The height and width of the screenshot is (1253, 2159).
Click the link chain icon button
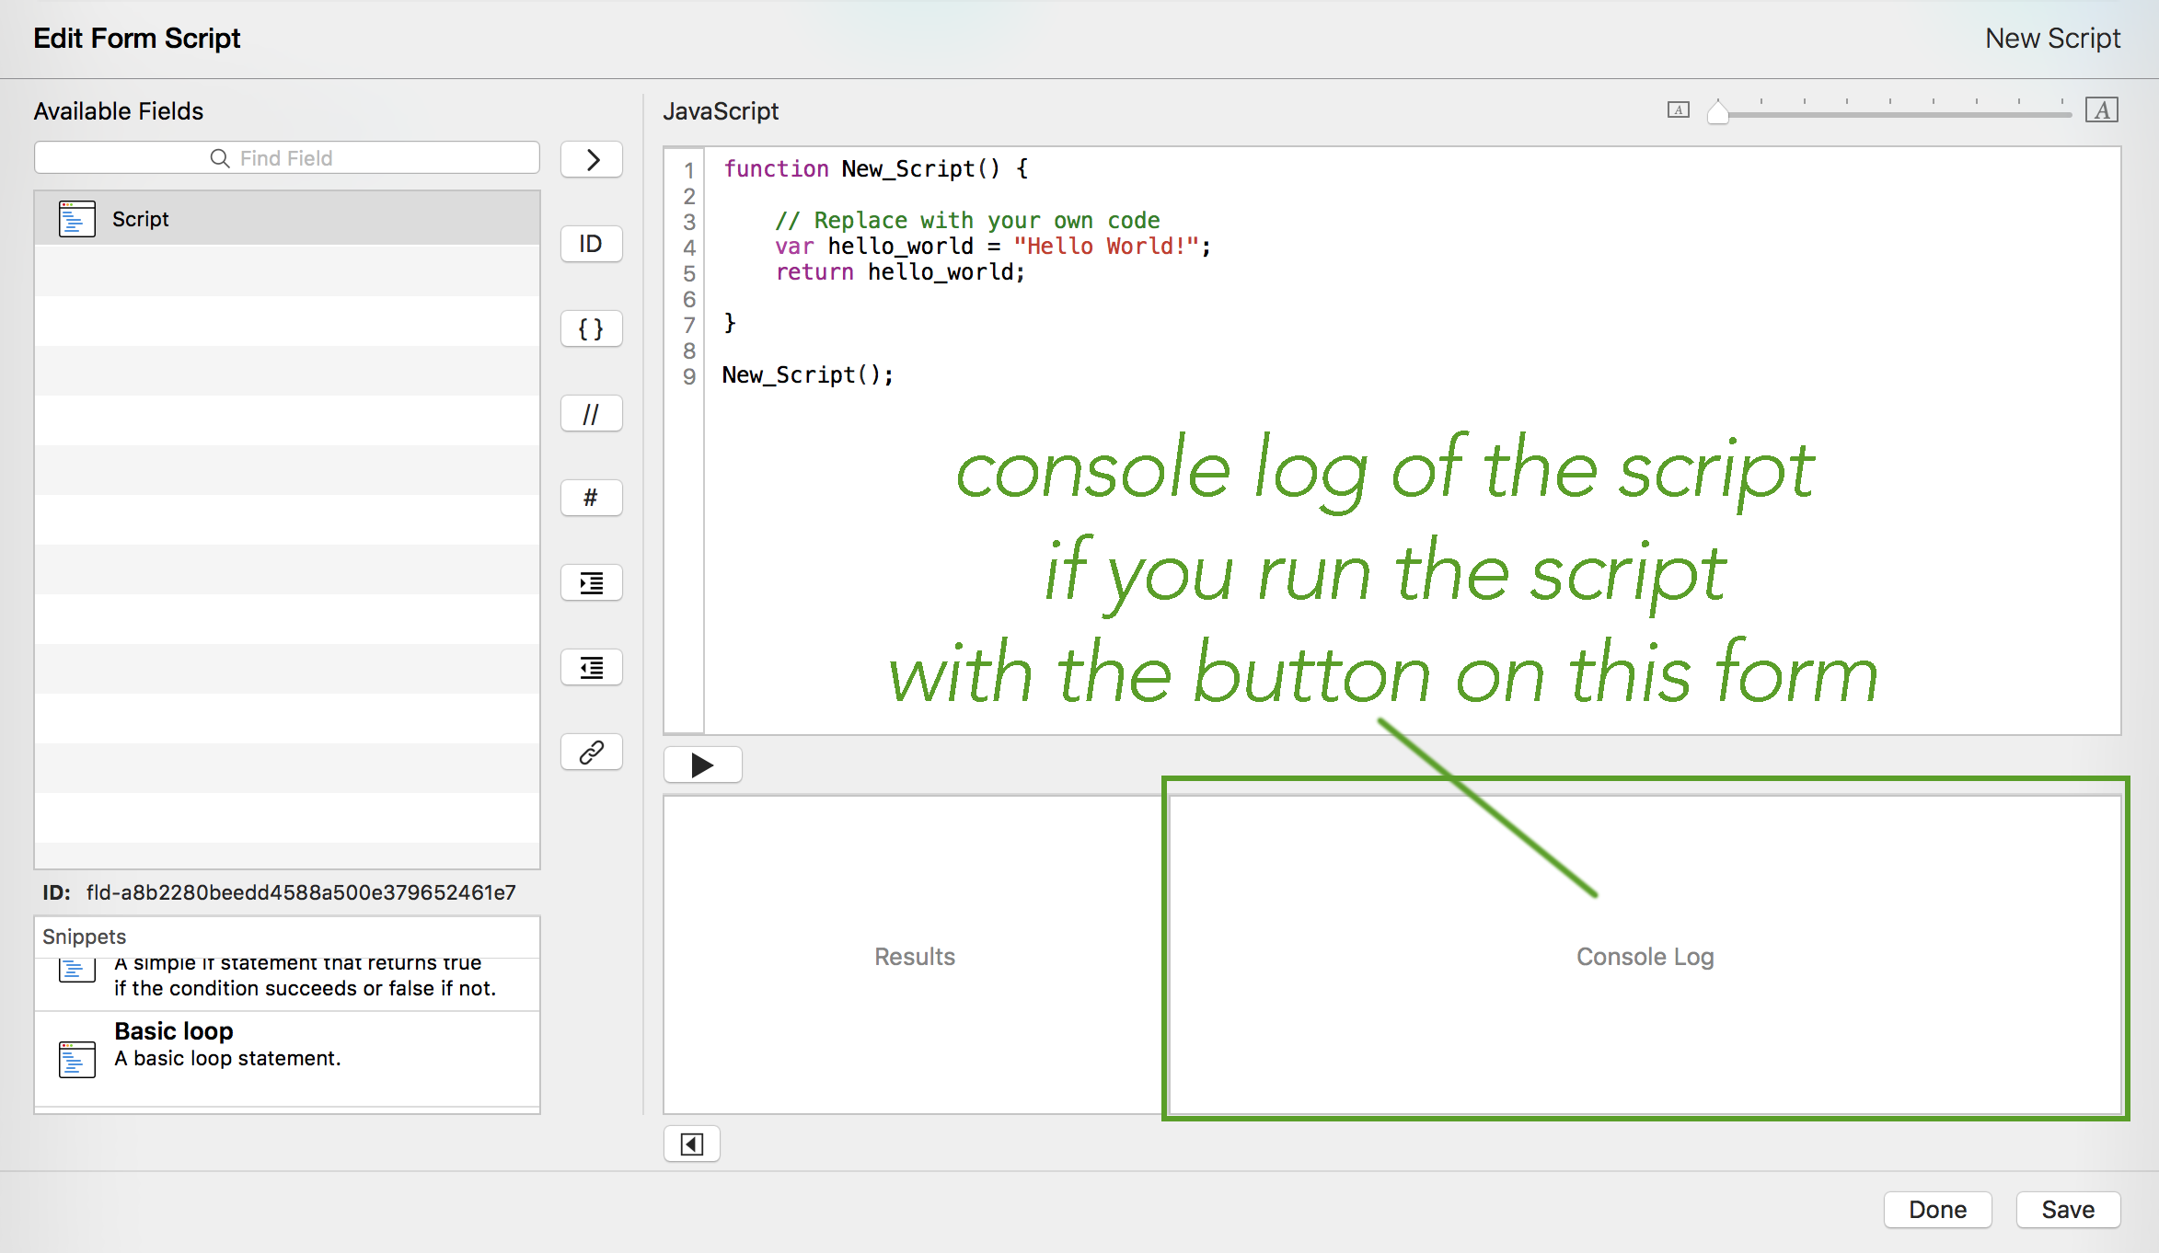pyautogui.click(x=591, y=752)
